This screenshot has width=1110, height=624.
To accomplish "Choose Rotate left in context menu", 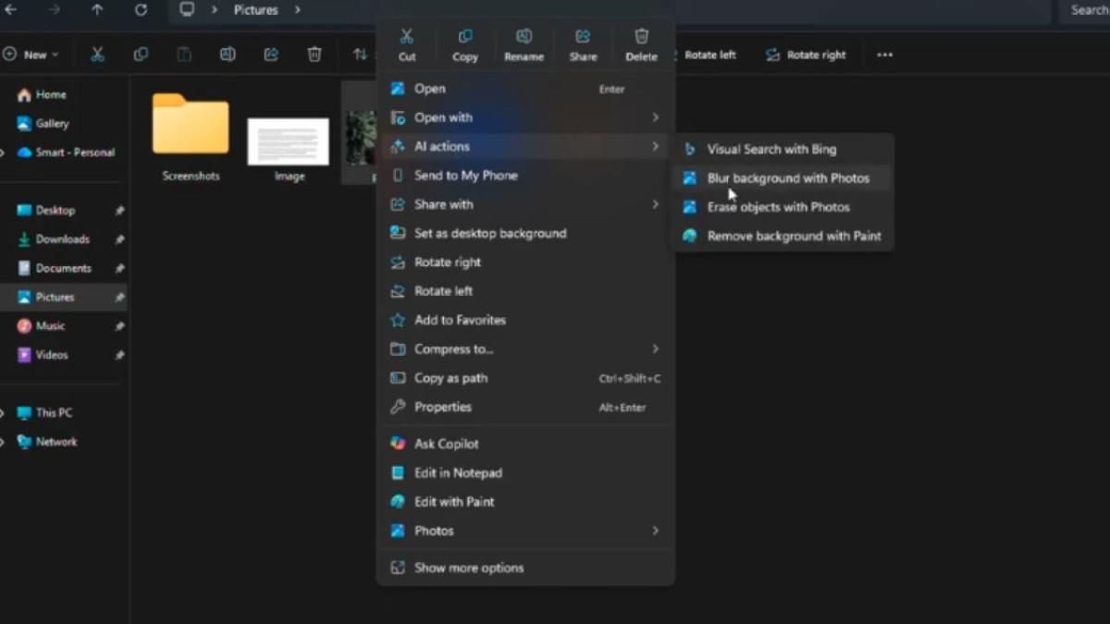I will coord(525,291).
